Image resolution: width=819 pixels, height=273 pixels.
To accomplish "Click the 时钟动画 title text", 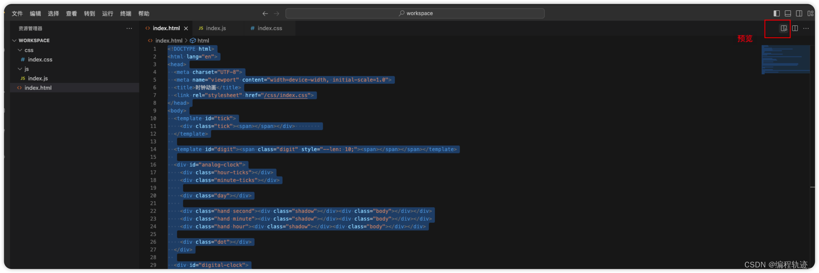I will [x=206, y=88].
